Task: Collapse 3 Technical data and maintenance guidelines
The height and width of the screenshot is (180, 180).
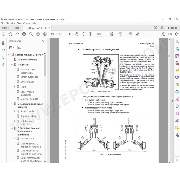Action: tap(12, 128)
